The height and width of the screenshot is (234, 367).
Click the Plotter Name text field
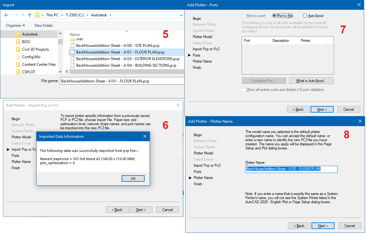pos(291,169)
